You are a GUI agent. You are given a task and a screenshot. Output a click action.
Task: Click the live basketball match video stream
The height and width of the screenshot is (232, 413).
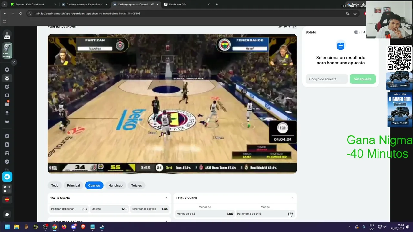pyautogui.click(x=172, y=104)
